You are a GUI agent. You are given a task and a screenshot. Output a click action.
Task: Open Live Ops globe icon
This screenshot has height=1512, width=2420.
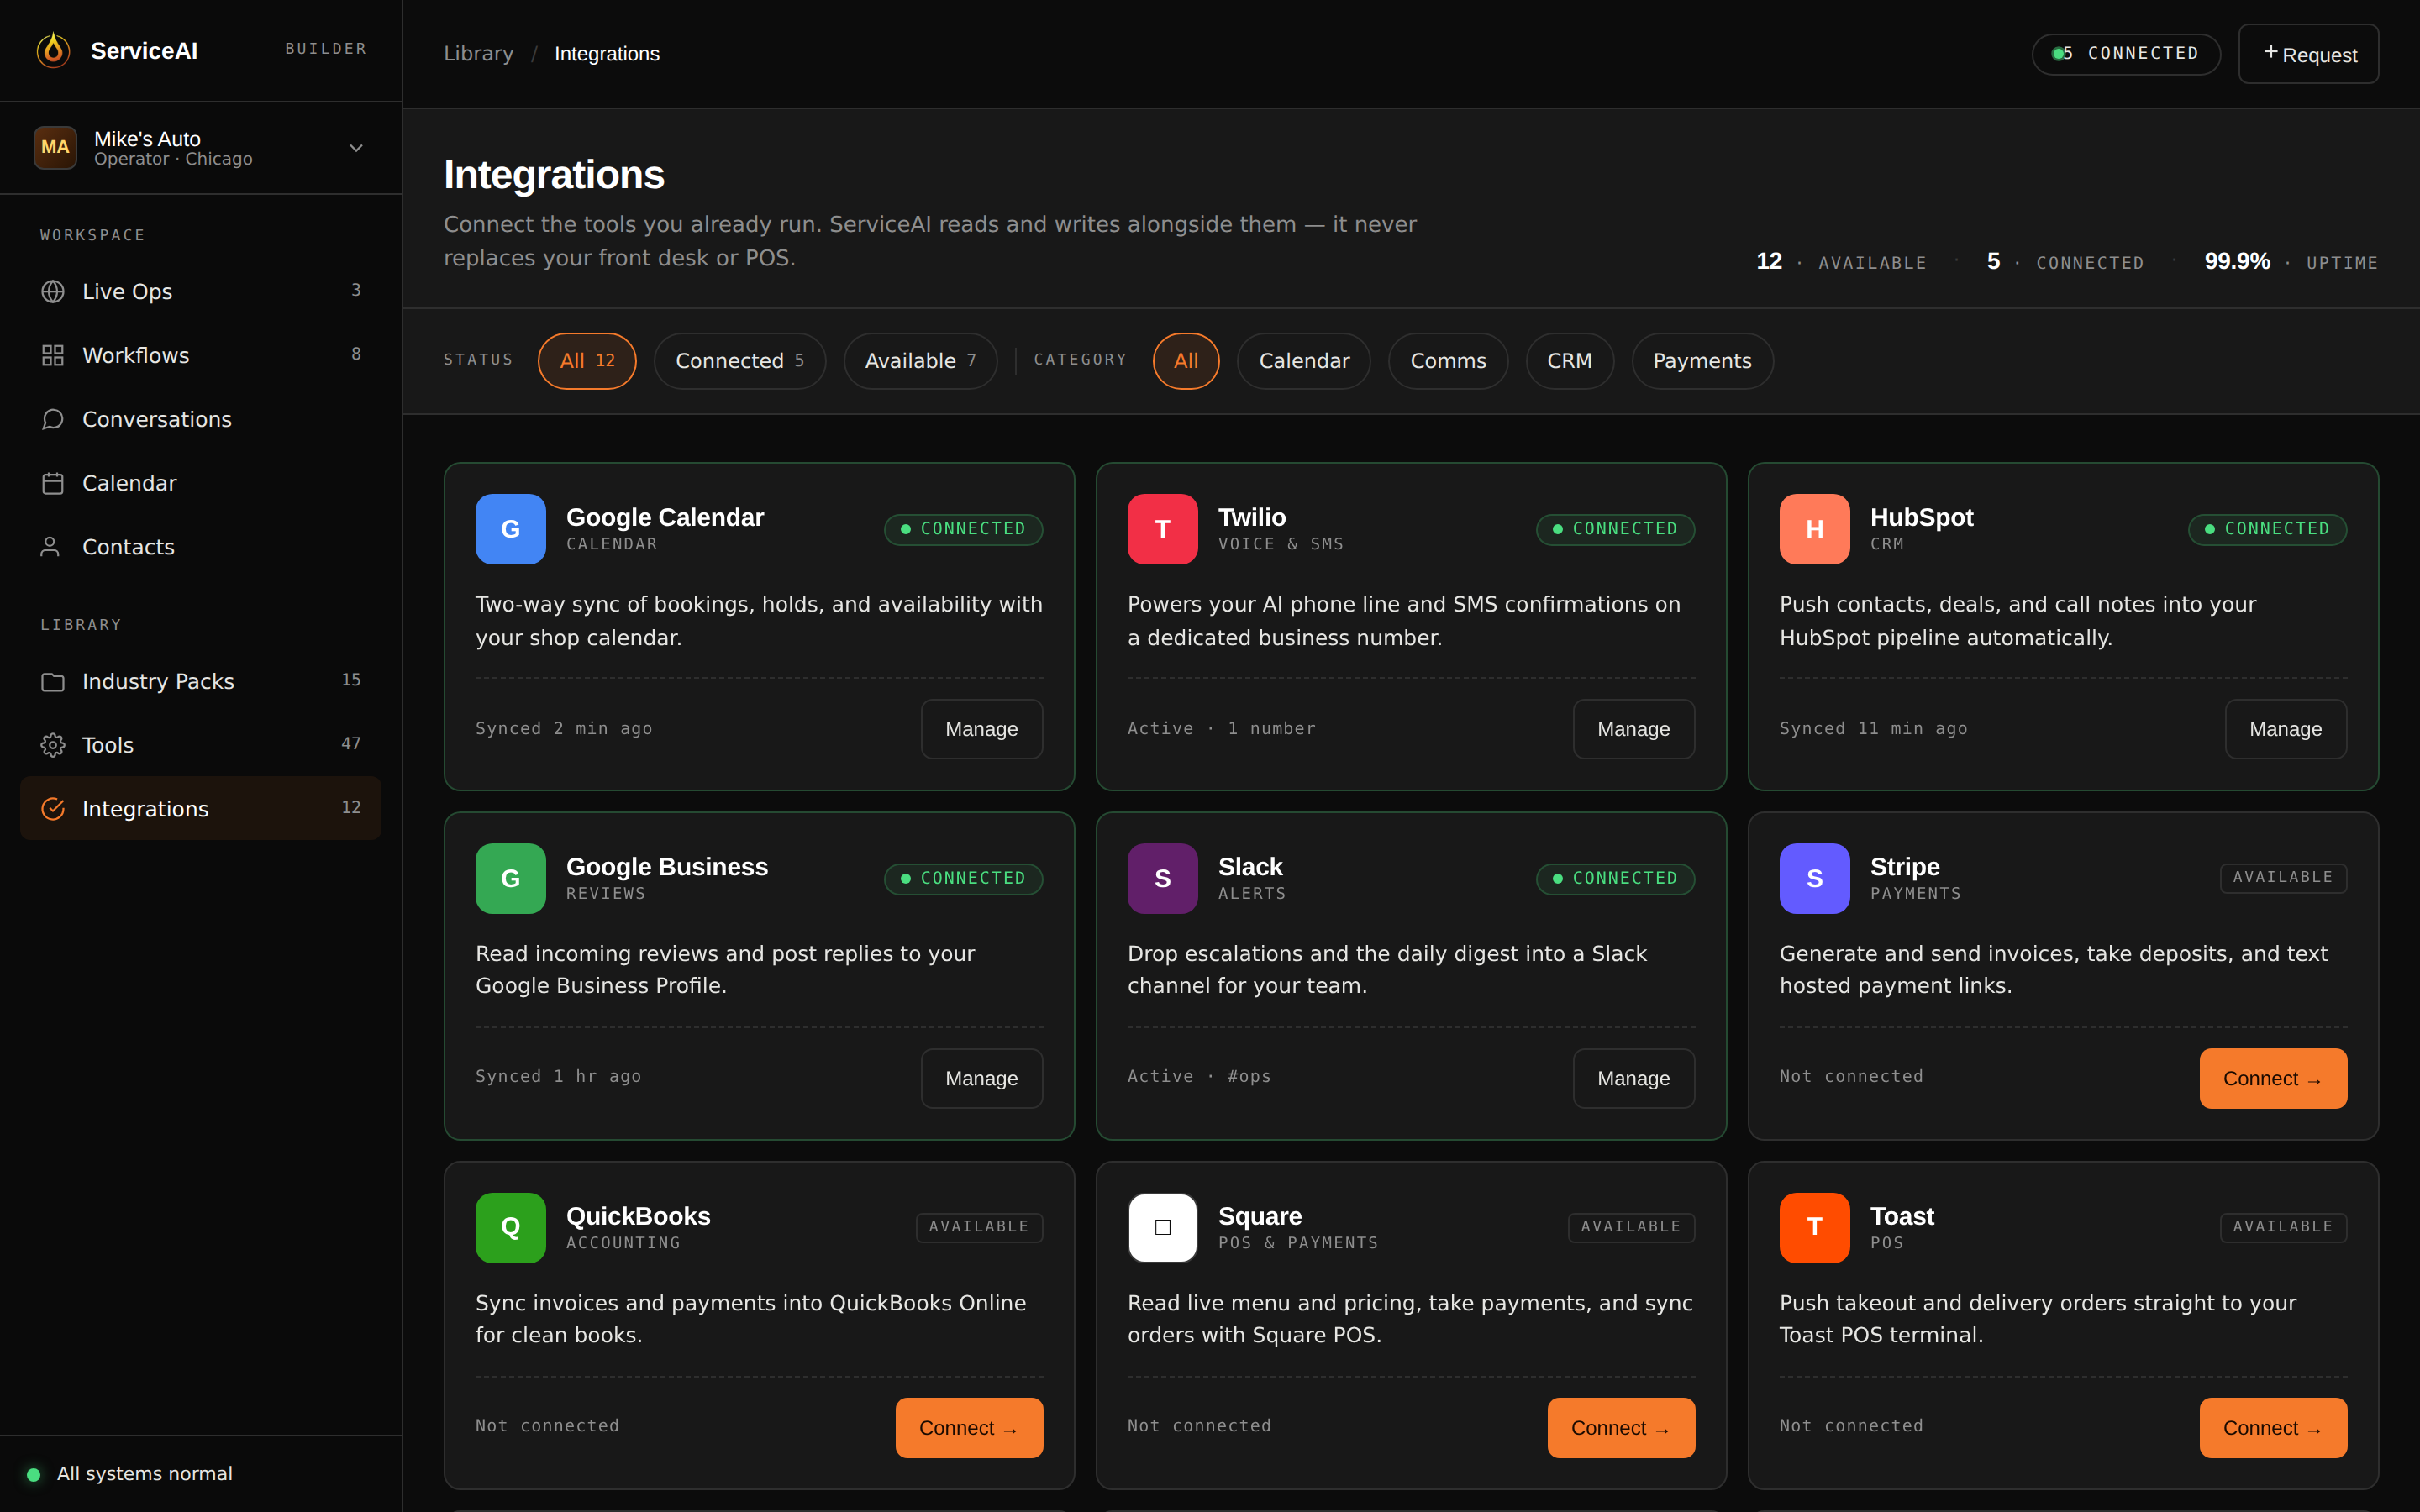tap(53, 291)
